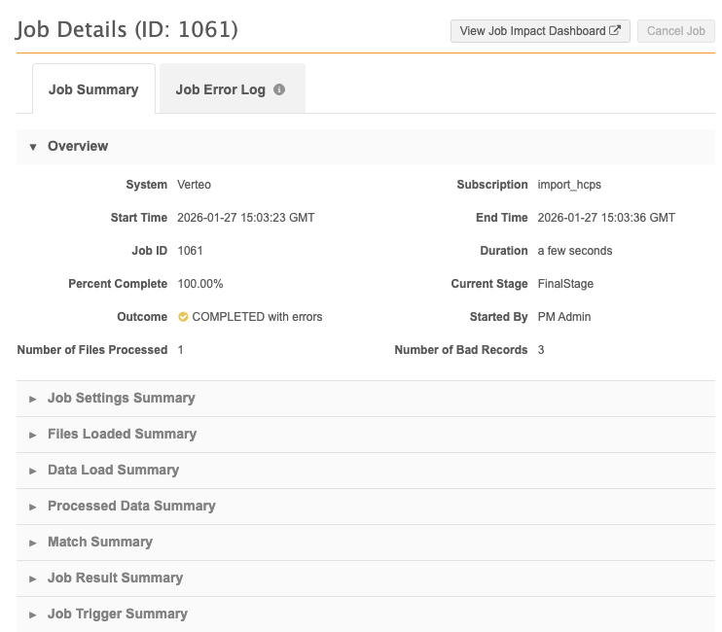Expand Data Load Summary
The width and height of the screenshot is (722, 632).
pyautogui.click(x=113, y=470)
